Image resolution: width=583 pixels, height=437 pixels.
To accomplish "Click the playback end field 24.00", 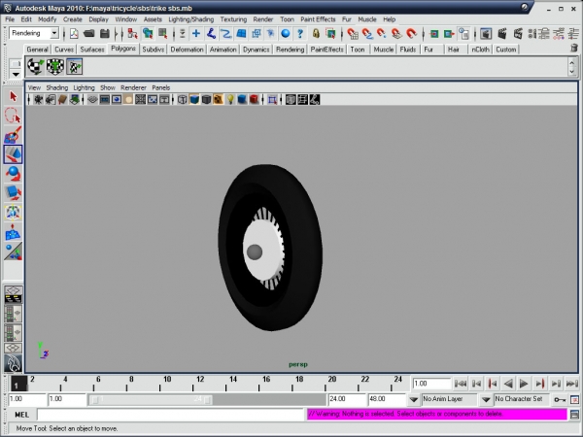I will point(347,399).
